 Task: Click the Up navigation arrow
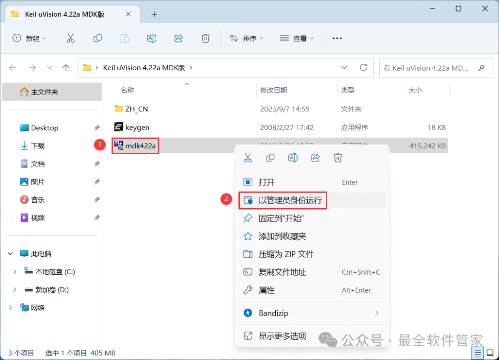(66, 67)
